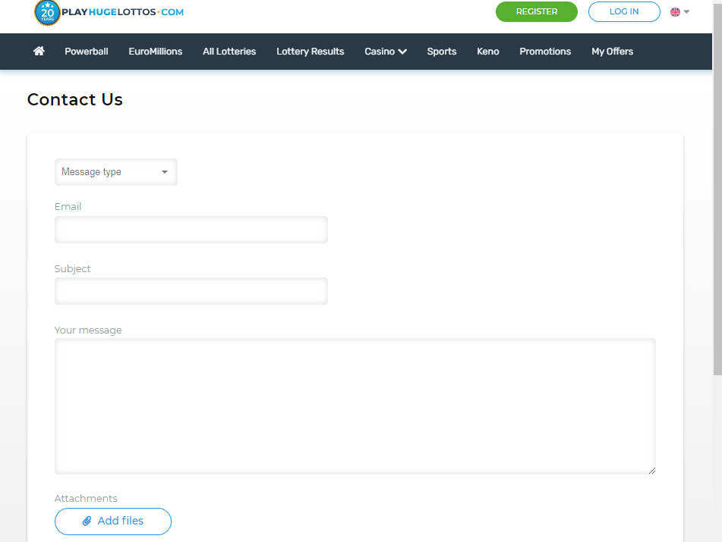
Task: Open the Powerball page
Action: (x=87, y=52)
